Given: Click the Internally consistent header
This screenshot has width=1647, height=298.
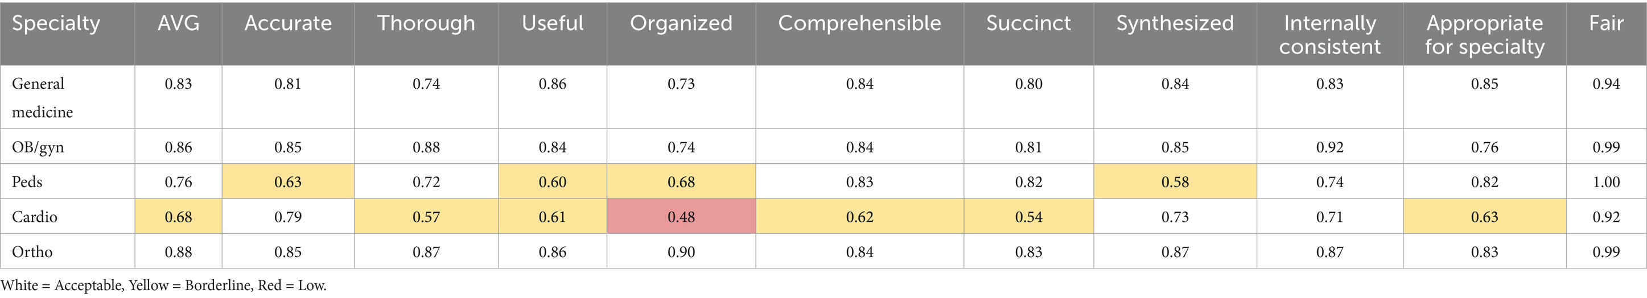Looking at the screenshot, I should point(1329,35).
